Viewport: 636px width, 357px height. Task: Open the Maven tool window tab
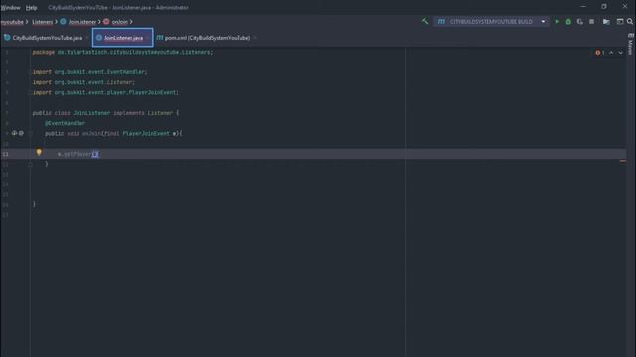coord(630,44)
